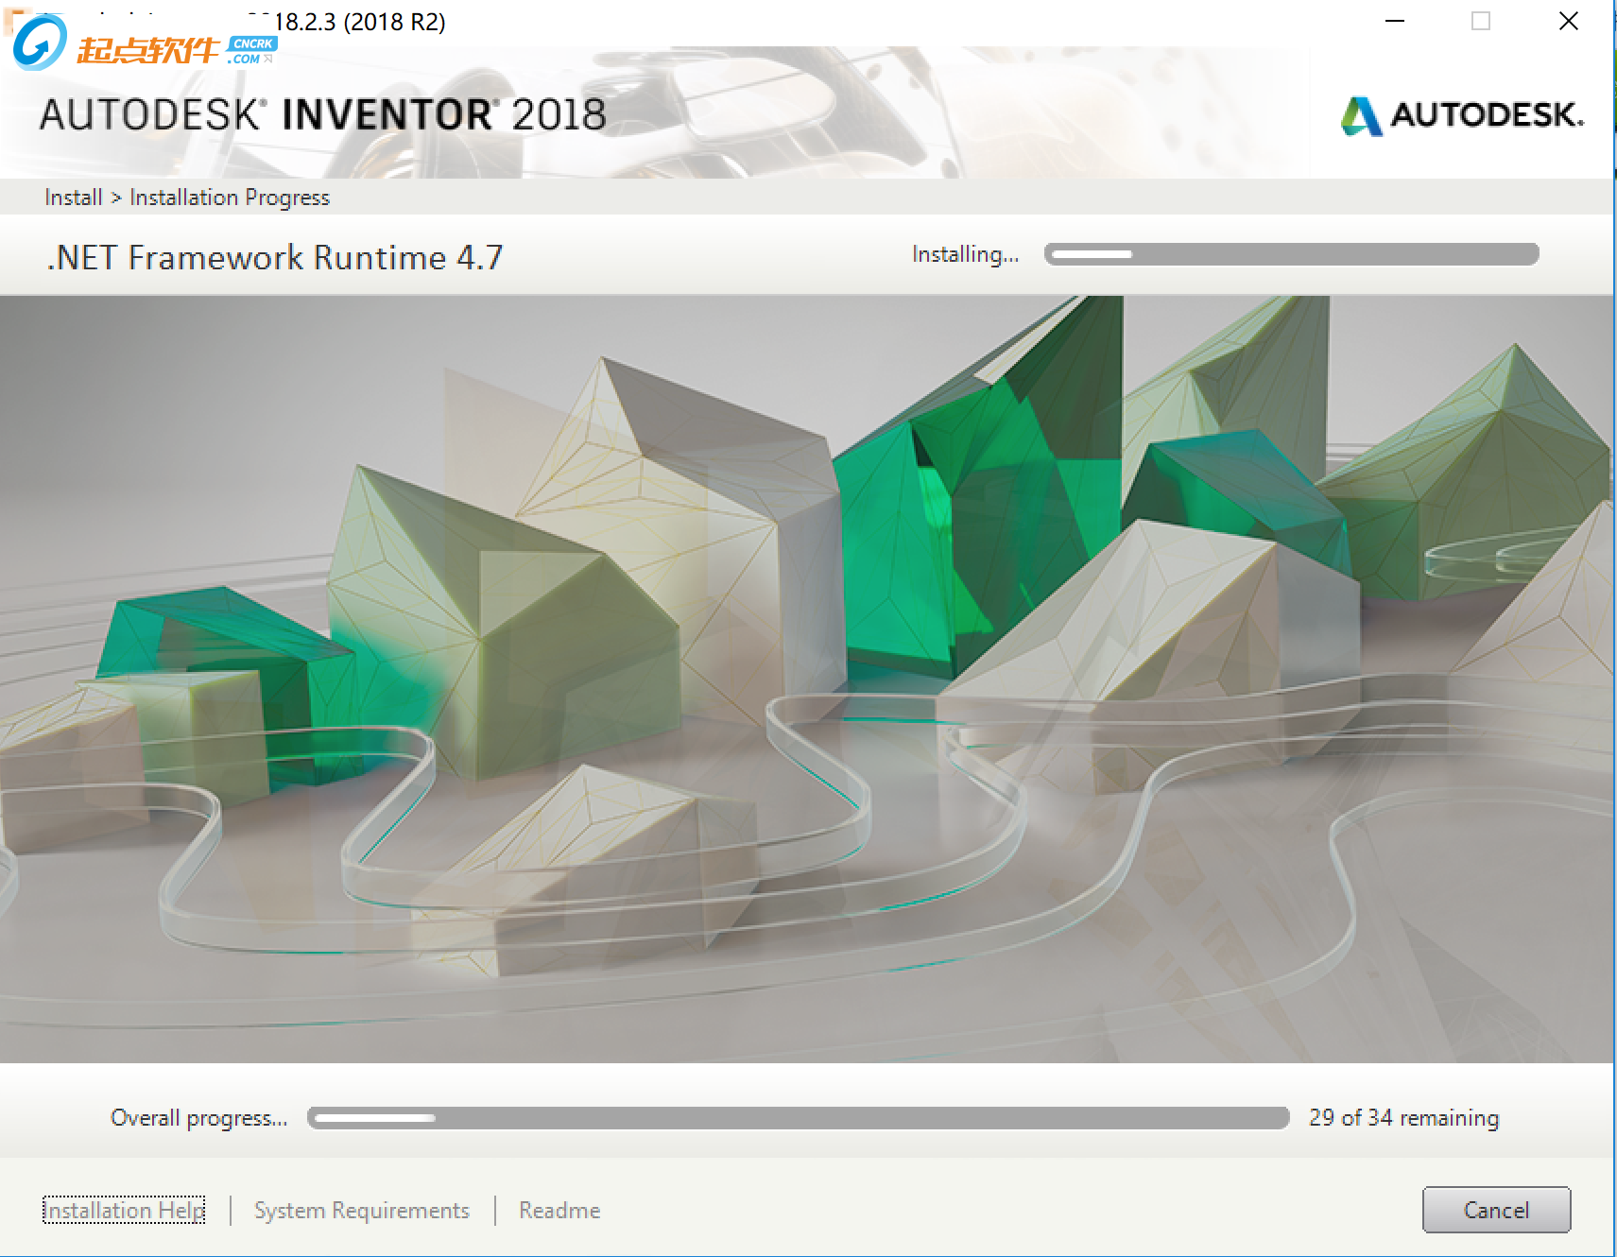Open the System Requirements link

pyautogui.click(x=362, y=1211)
